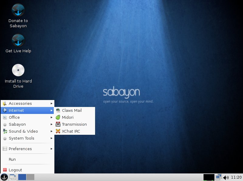The height and width of the screenshot is (181, 243).
Task: Click the show desktop icon in taskbar
Action: click(13, 177)
